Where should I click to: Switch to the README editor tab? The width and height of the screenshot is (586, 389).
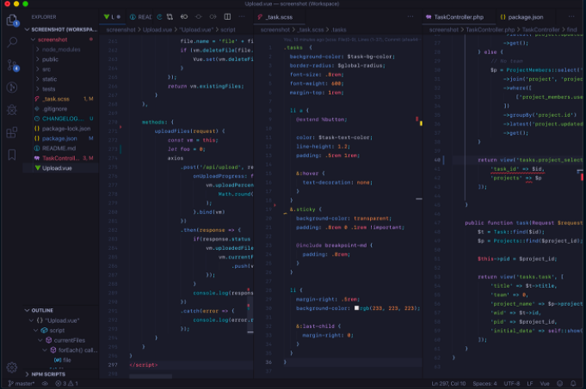pos(140,17)
